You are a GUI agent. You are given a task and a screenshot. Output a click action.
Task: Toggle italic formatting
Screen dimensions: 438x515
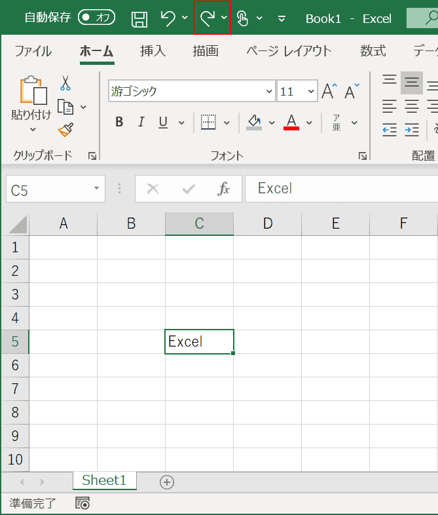141,122
